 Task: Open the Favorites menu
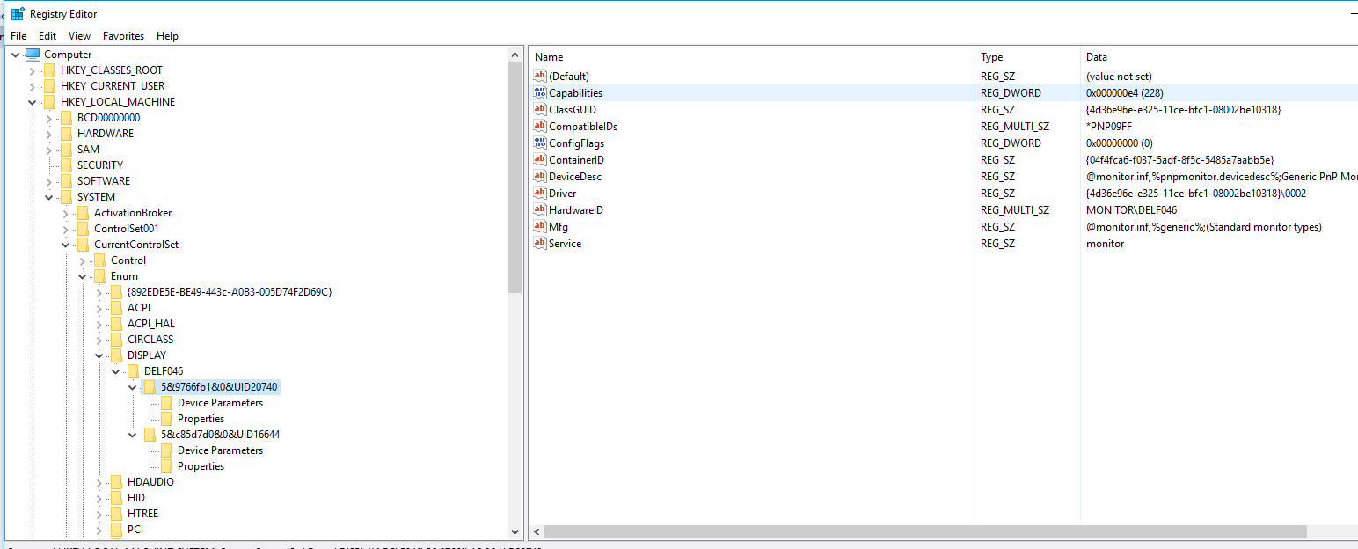click(123, 36)
